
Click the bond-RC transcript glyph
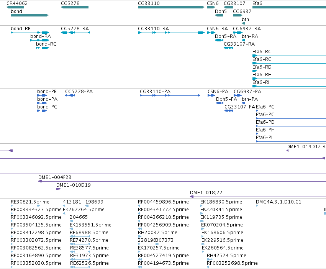pos(43,48)
